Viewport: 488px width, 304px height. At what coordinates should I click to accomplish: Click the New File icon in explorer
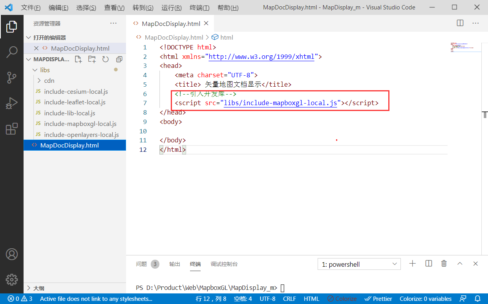(x=79, y=59)
